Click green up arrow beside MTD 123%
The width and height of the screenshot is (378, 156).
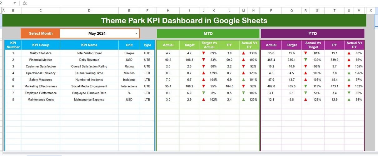pyautogui.click(x=243, y=100)
